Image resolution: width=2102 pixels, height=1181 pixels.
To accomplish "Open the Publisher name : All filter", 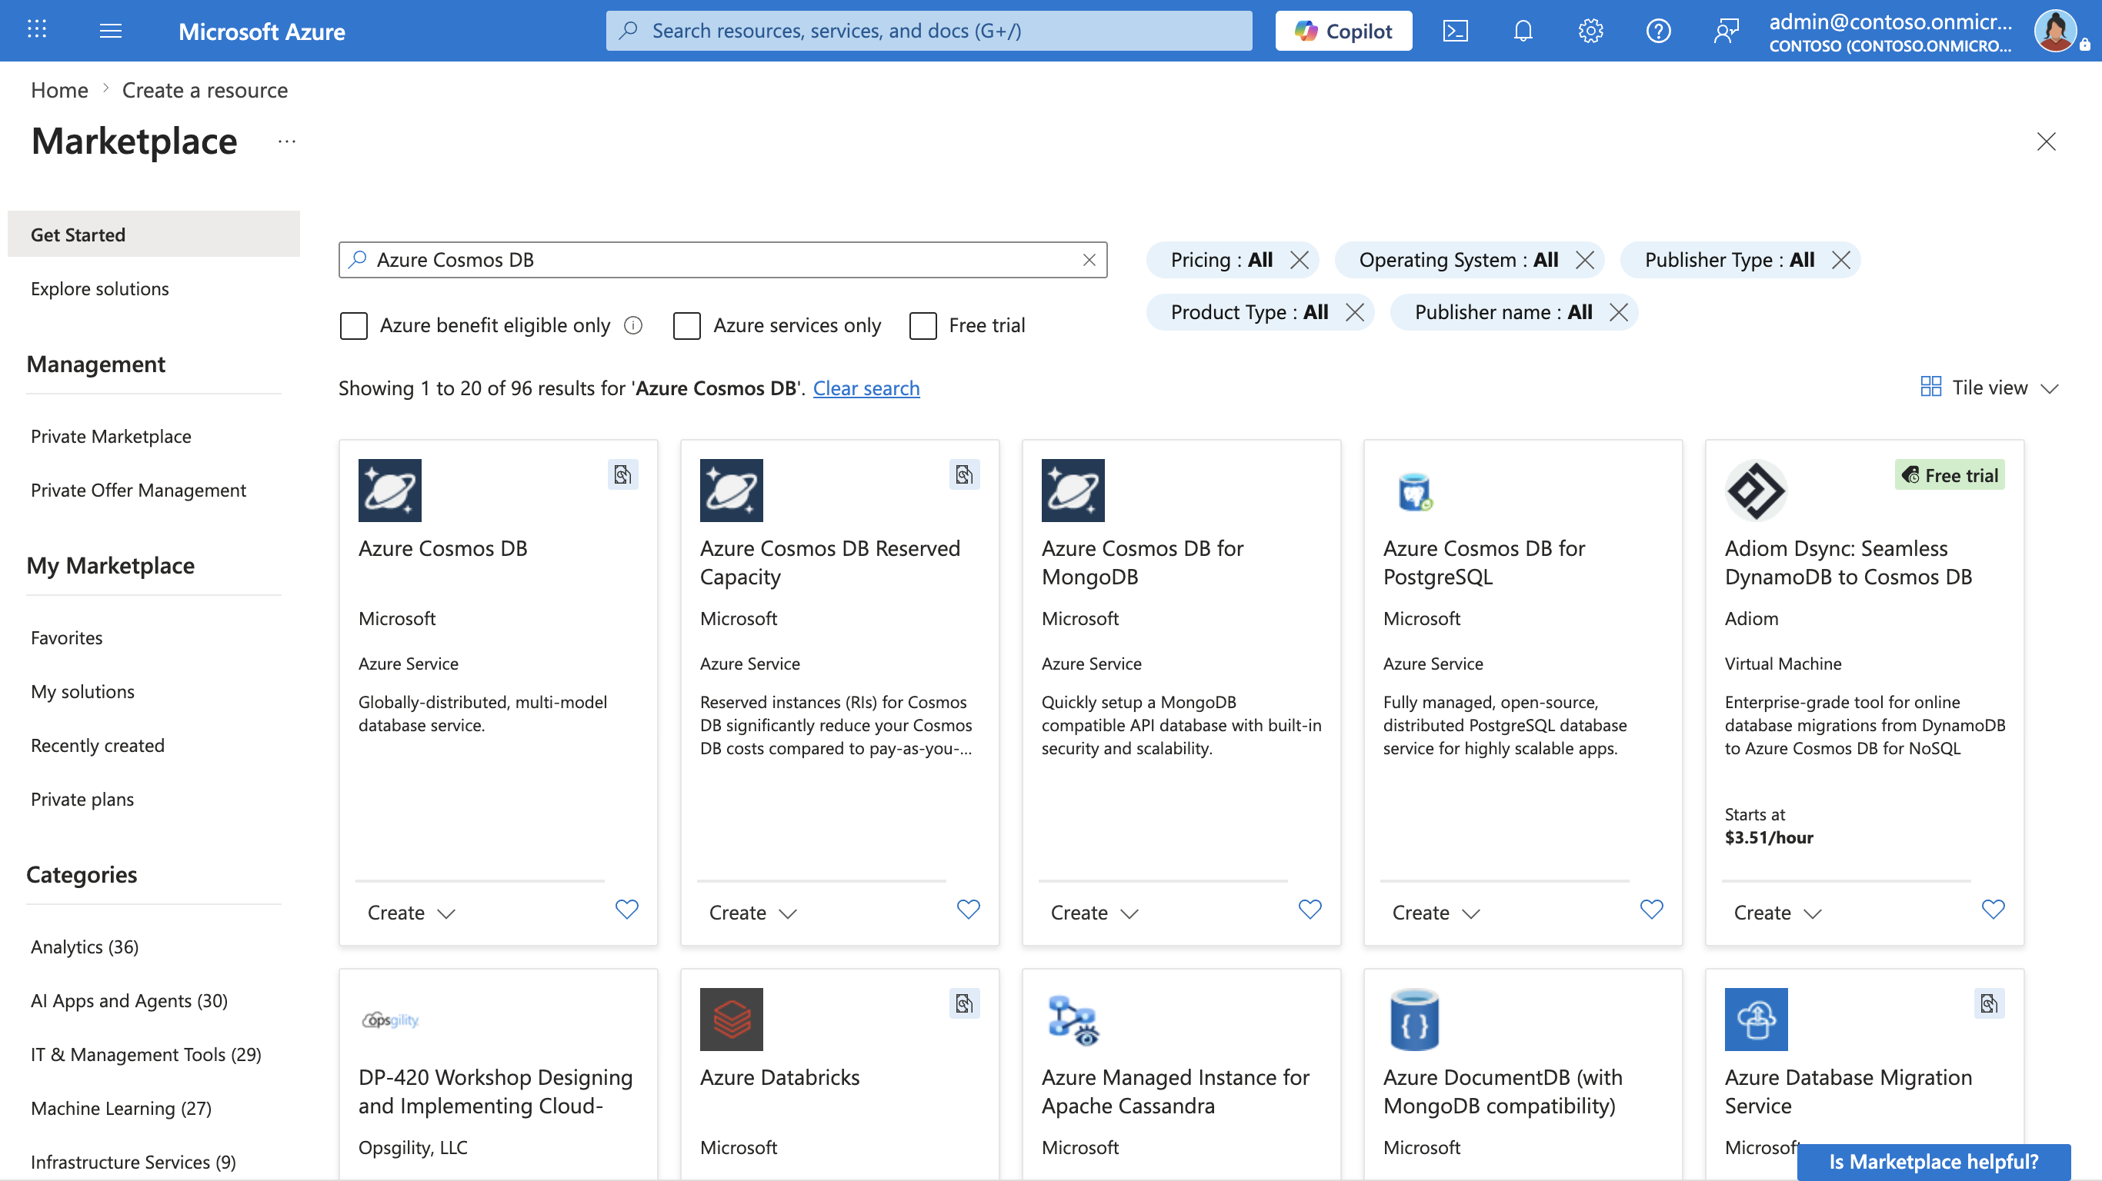I will (1503, 312).
